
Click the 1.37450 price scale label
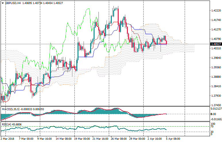[x=216, y=105]
